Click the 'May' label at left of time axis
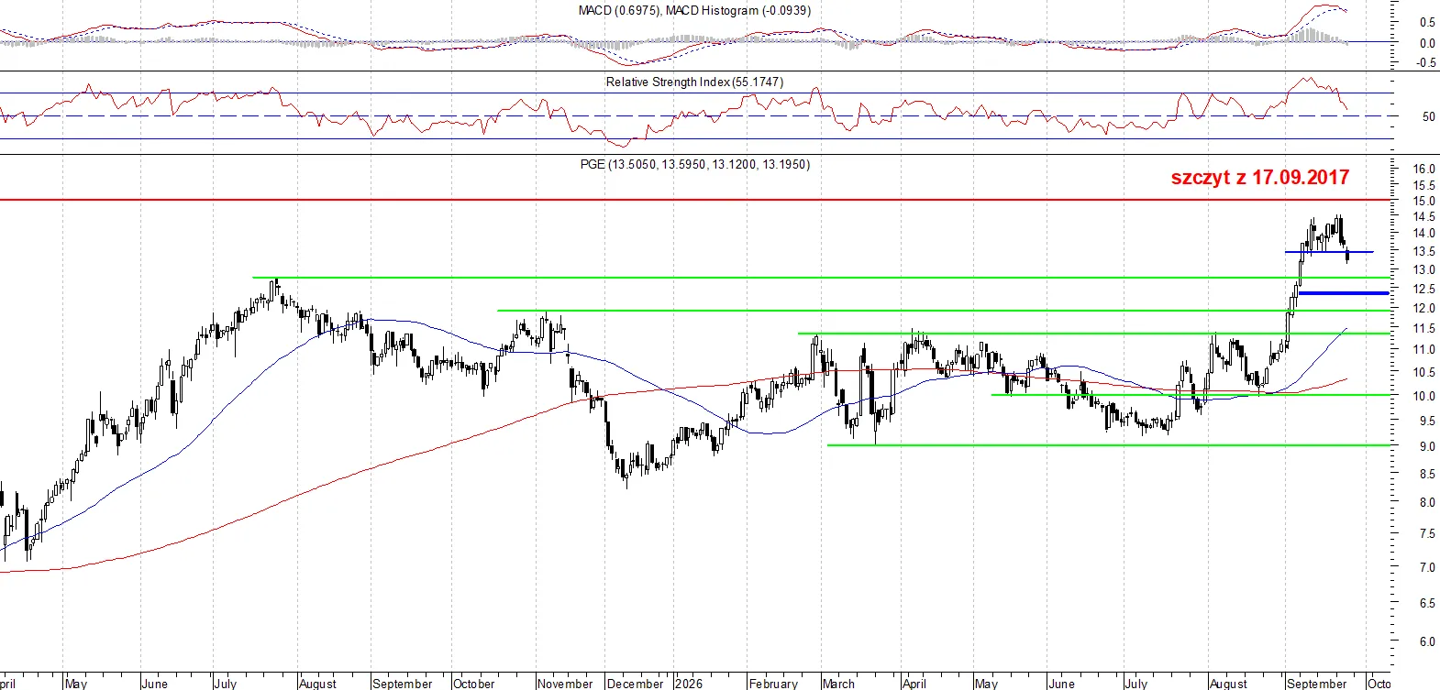1440x690 pixels. [76, 684]
